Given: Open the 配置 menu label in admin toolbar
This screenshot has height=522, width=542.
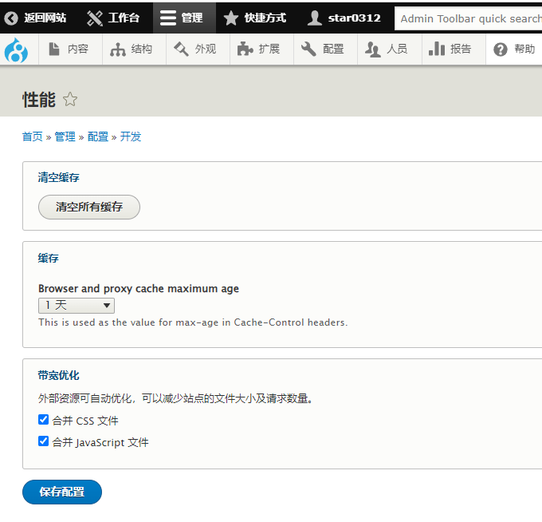Looking at the screenshot, I should click(333, 49).
